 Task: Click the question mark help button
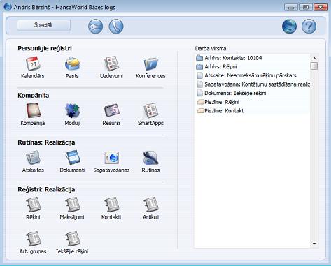tap(309, 26)
